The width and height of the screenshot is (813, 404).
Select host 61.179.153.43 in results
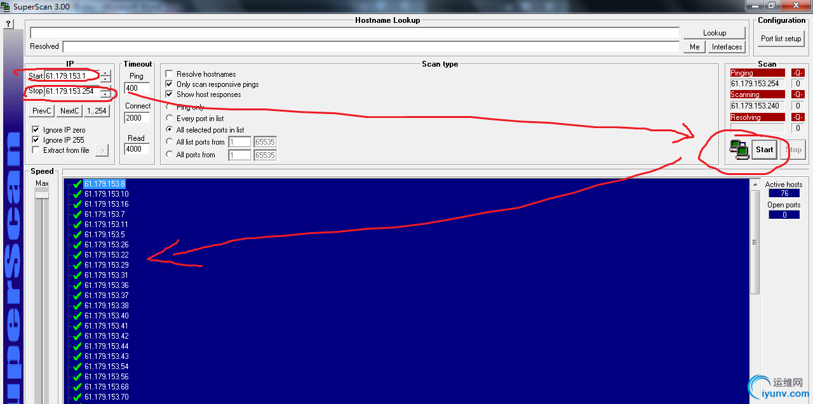[x=106, y=356]
